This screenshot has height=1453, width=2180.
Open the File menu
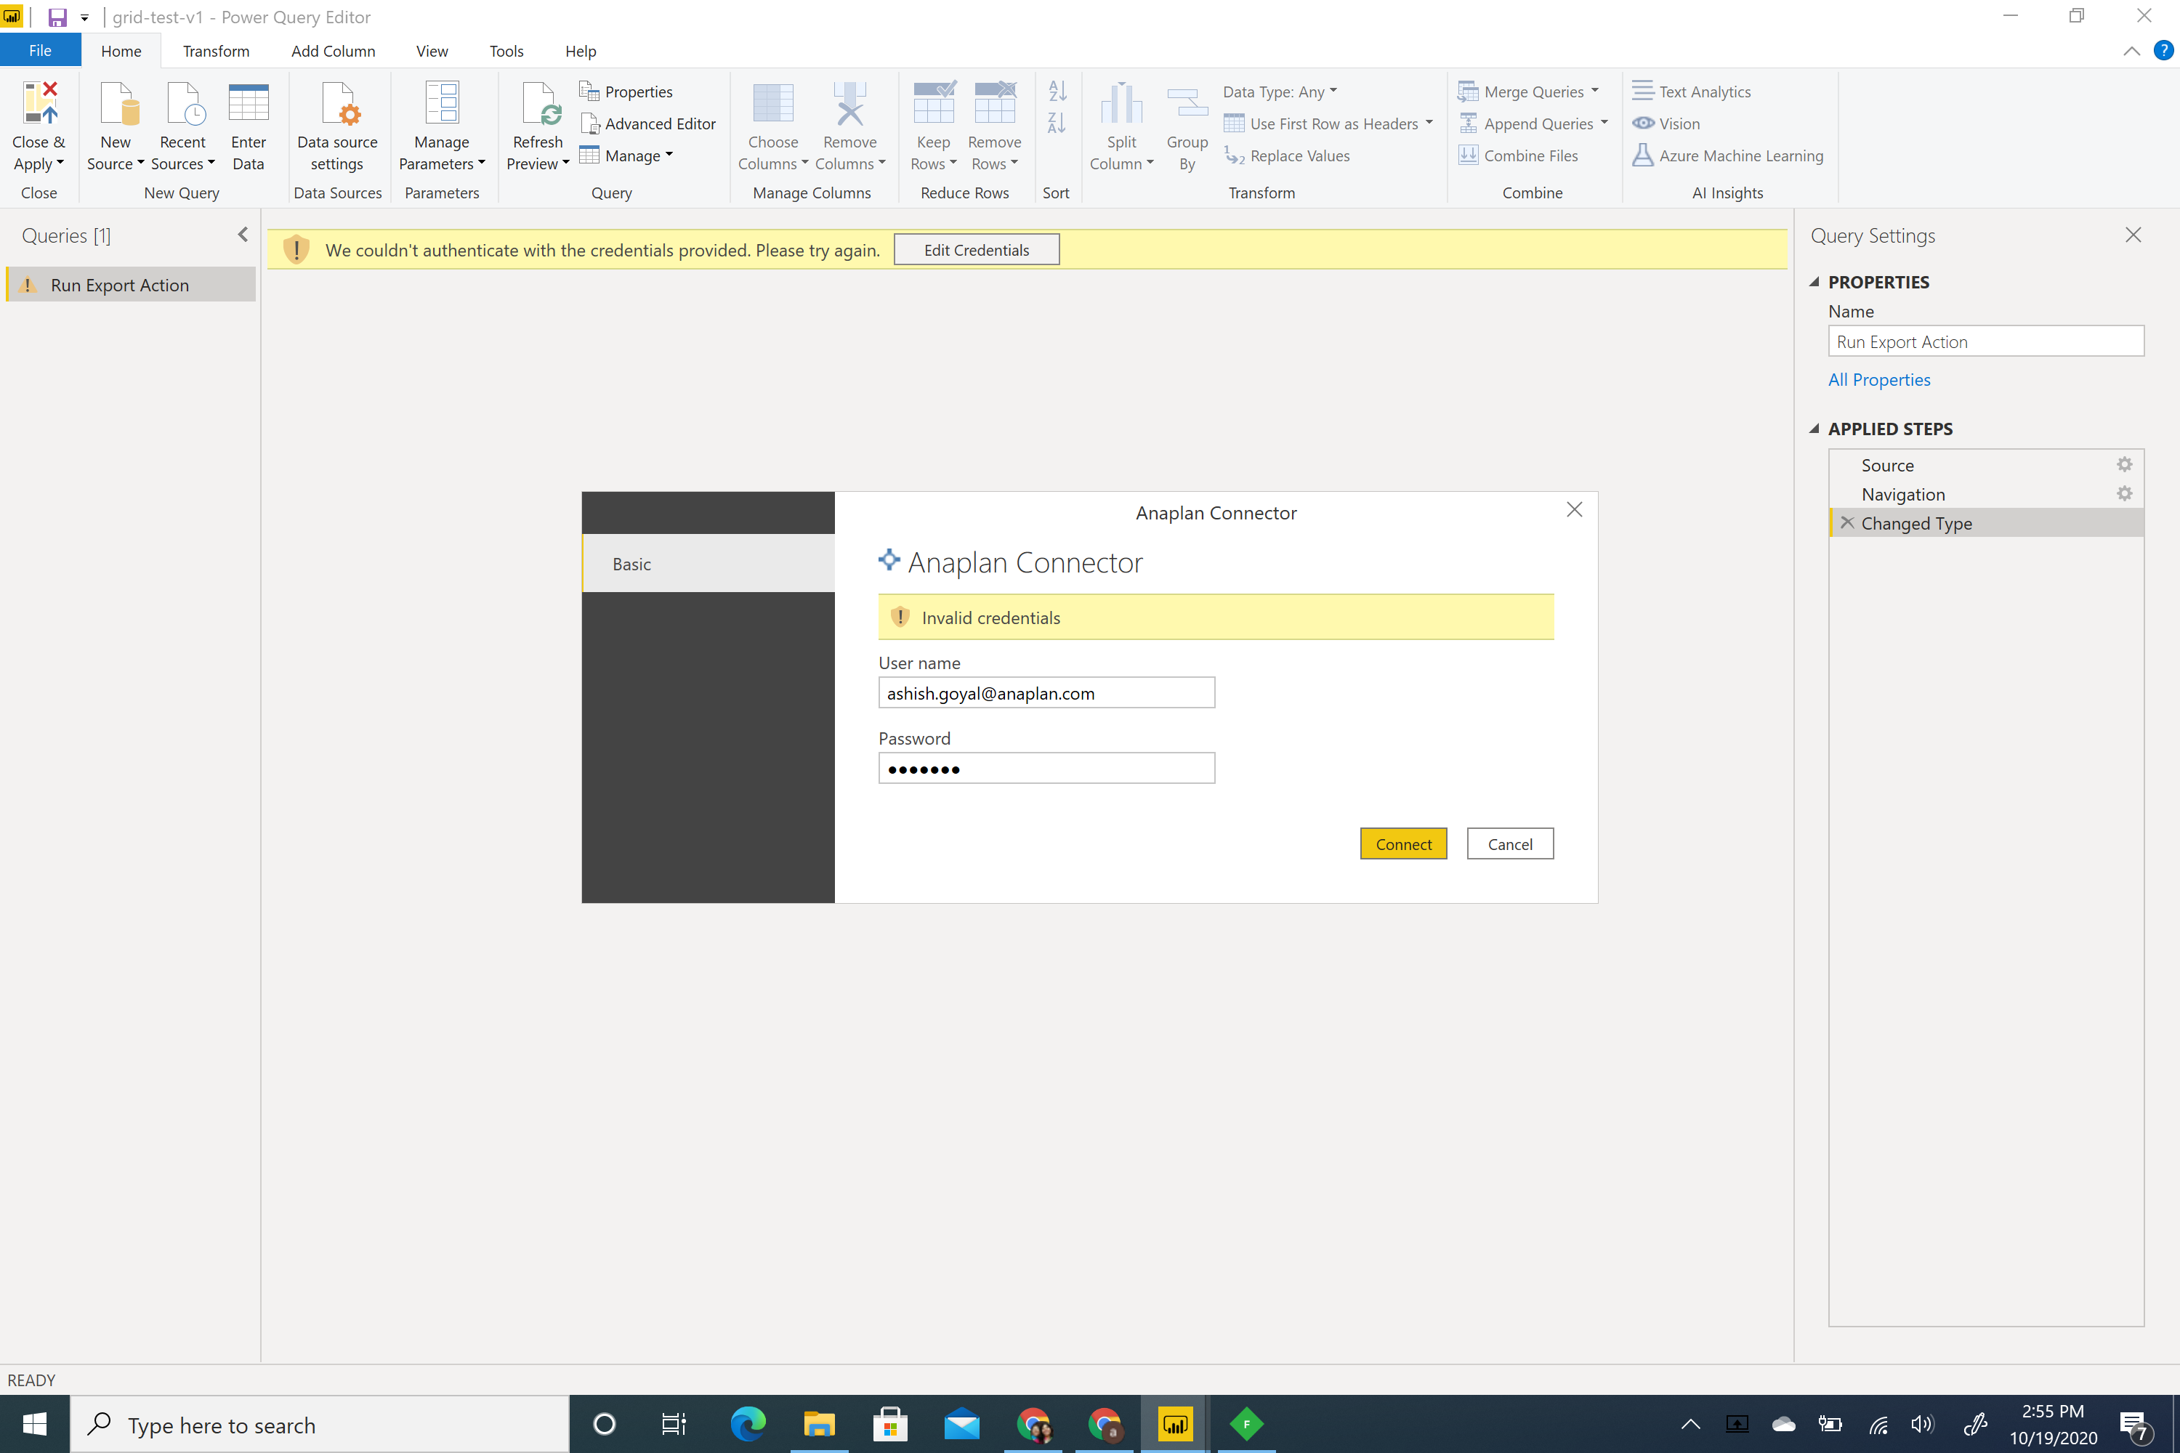40,51
